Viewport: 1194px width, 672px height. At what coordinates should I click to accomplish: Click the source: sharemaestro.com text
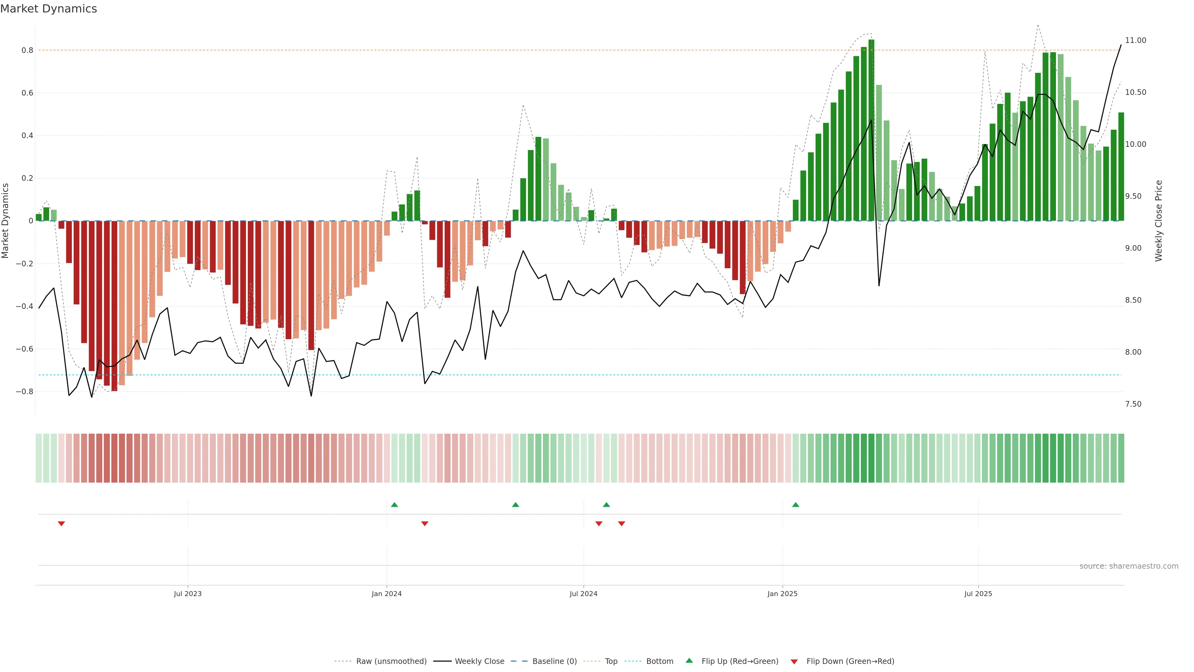(1129, 566)
